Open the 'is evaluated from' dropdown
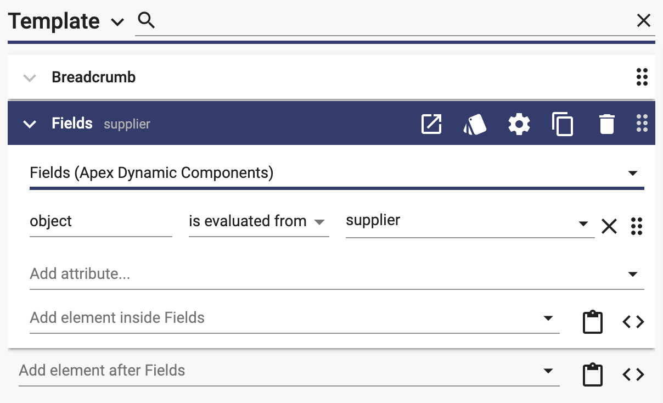The image size is (663, 403). 259,222
